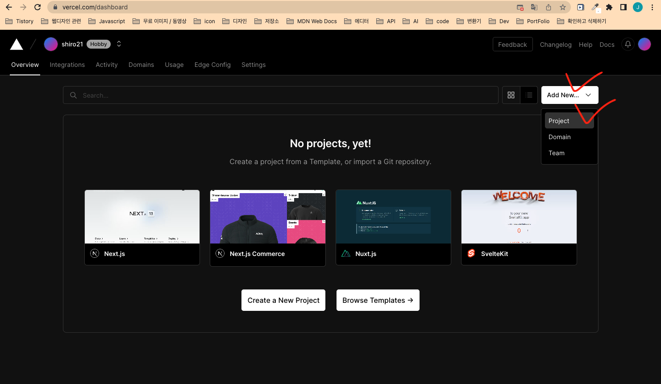
Task: Click the Next.js Commerce logo icon
Action: pyautogui.click(x=220, y=253)
